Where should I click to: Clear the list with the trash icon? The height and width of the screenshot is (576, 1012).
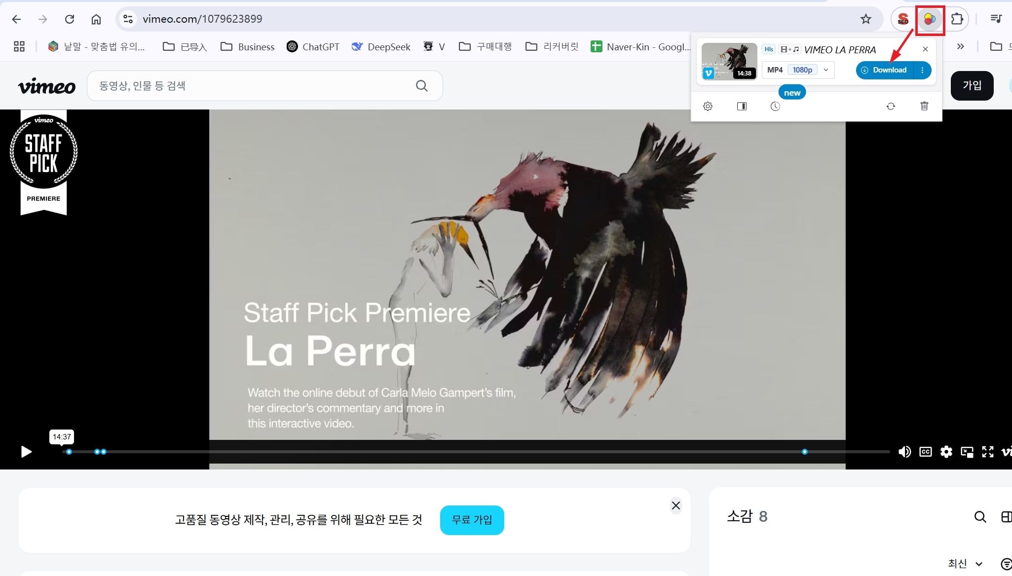click(924, 106)
